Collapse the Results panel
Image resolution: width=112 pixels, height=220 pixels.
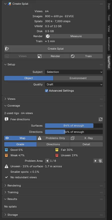coord(5,199)
